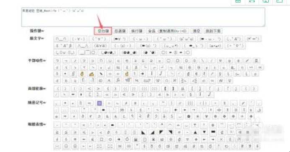The image size is (290, 152).
Task: Insert the black flower symbol in cheek marks
Action: coord(189,117)
